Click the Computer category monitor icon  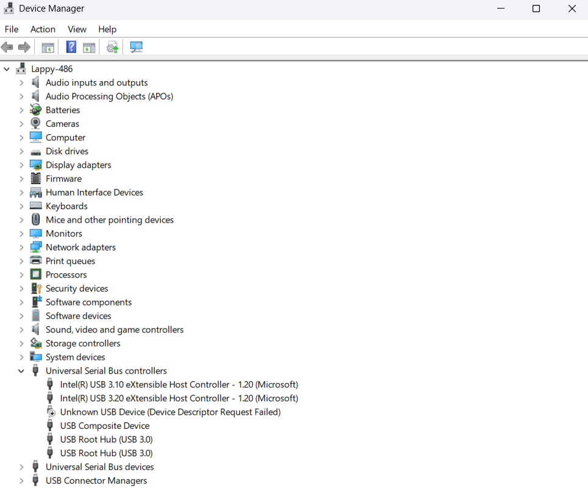click(x=35, y=137)
